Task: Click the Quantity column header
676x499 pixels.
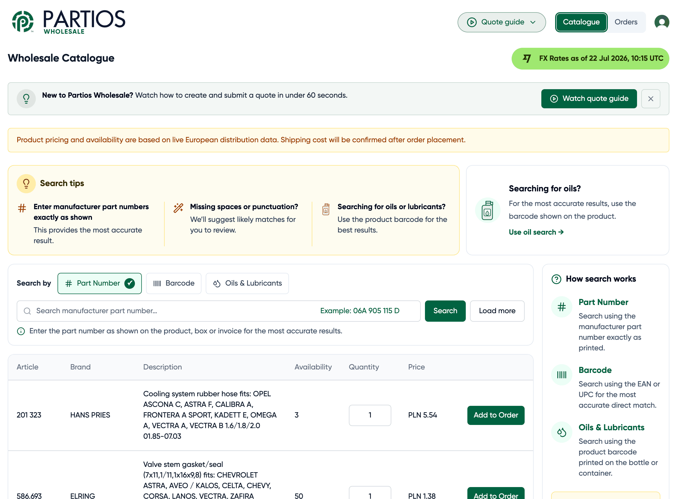Action: tap(363, 367)
